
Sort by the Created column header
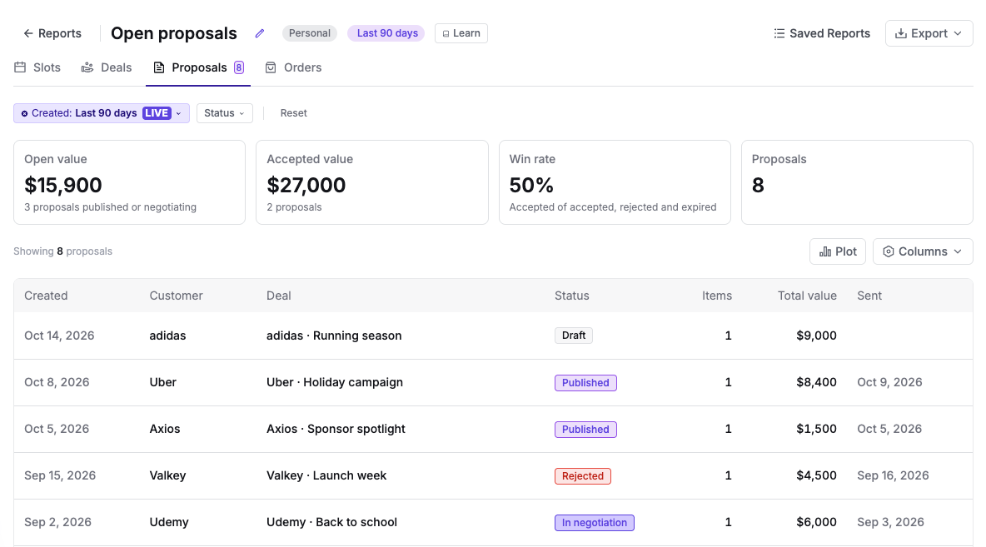[46, 296]
